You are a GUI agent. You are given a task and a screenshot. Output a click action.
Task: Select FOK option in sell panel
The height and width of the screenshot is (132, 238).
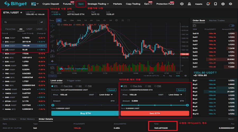(x=158, y=86)
